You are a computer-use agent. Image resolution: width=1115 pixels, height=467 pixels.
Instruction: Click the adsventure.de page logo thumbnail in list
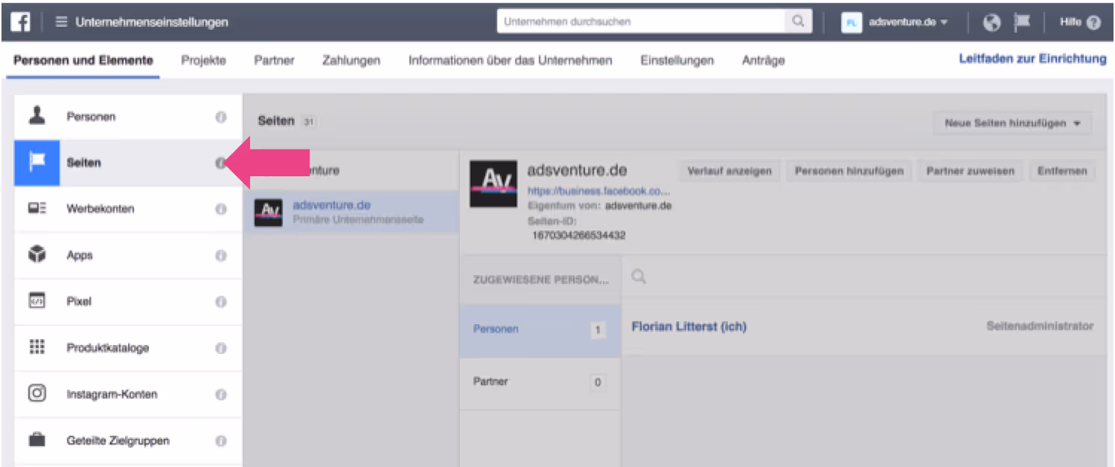268,212
